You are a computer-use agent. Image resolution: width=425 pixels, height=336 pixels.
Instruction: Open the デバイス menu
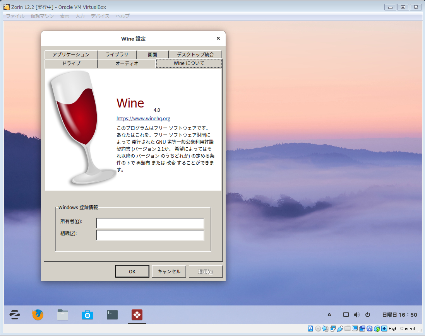[100, 16]
